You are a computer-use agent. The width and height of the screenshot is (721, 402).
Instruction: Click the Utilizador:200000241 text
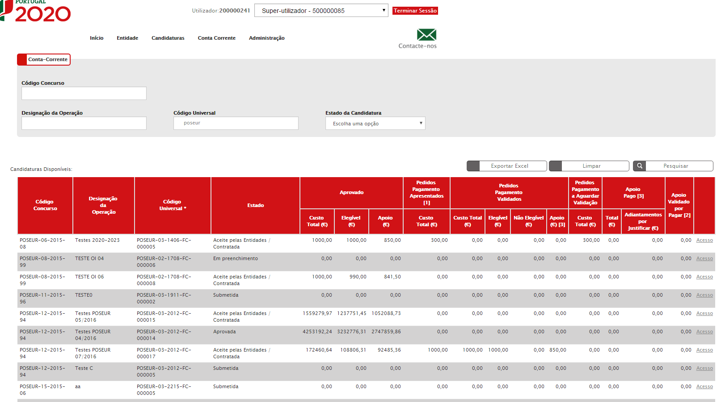(x=221, y=11)
